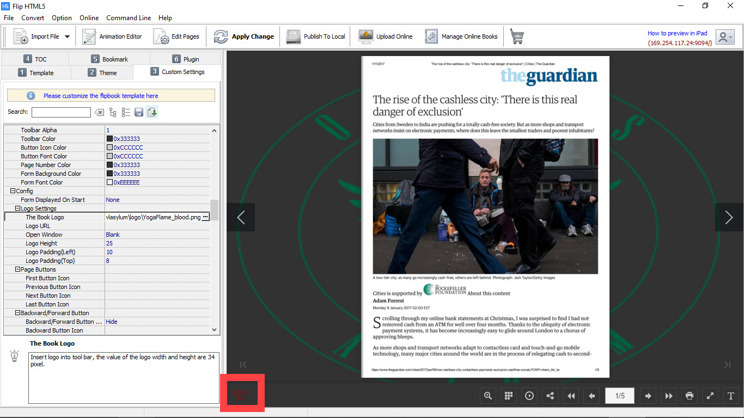
Task: Open the Edit Pages tool
Action: pyautogui.click(x=176, y=36)
